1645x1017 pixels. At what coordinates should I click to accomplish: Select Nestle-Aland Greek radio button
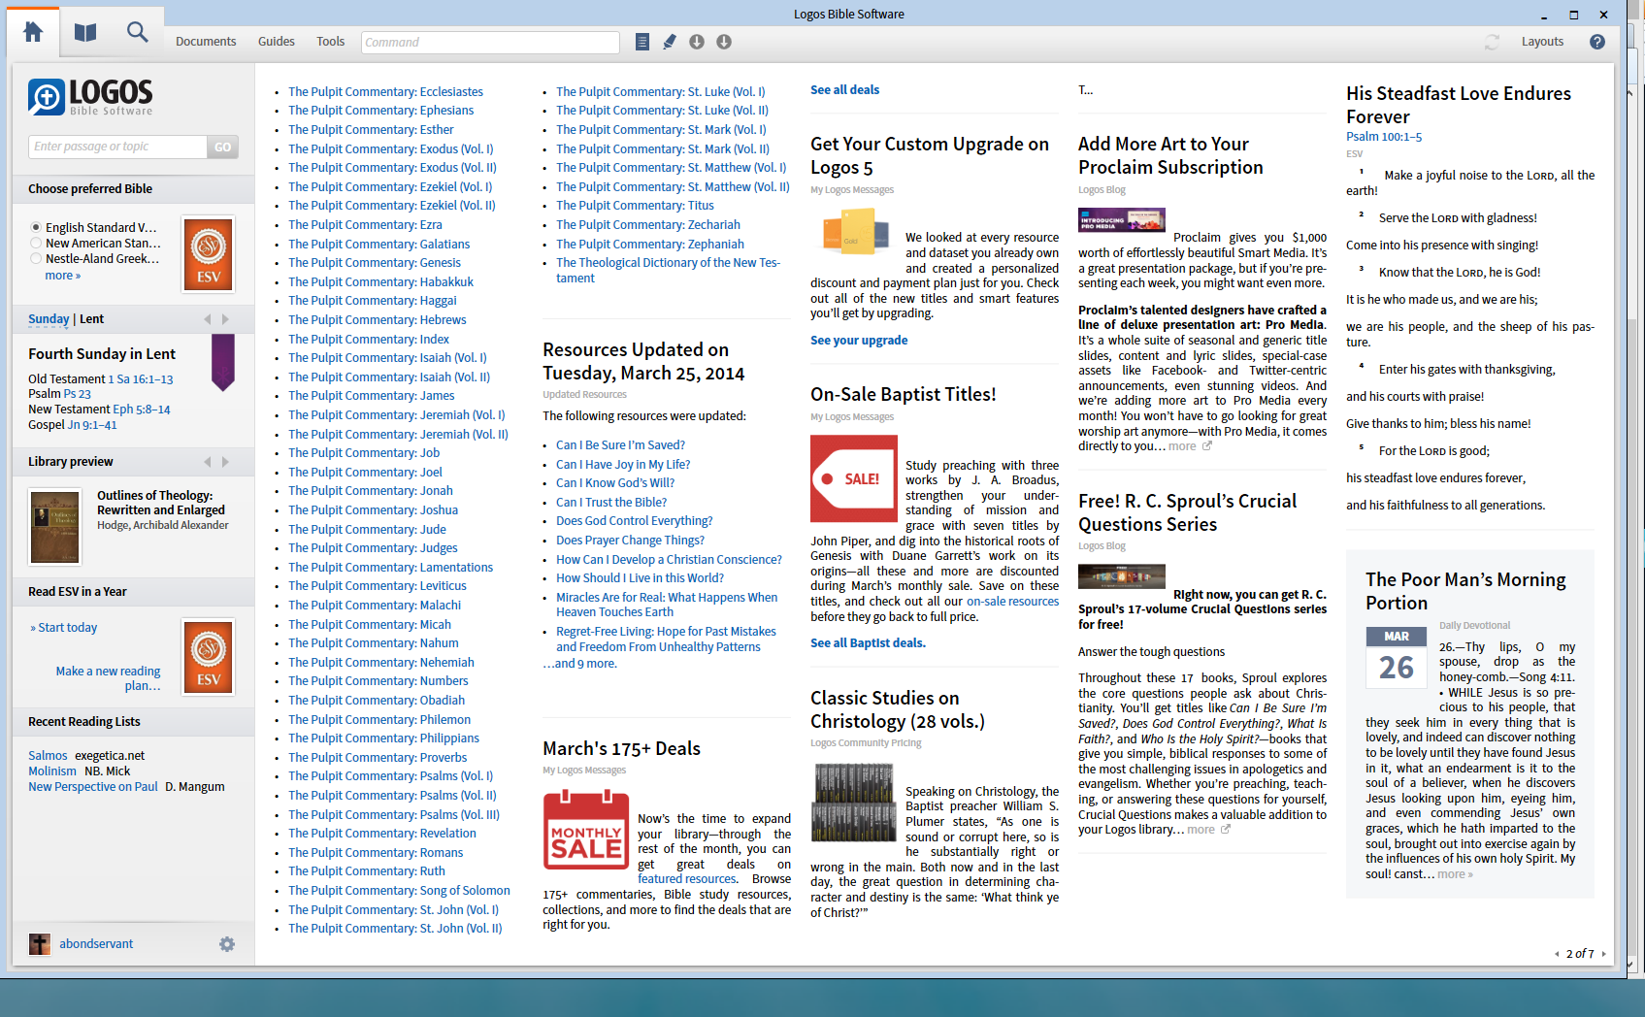click(x=36, y=258)
